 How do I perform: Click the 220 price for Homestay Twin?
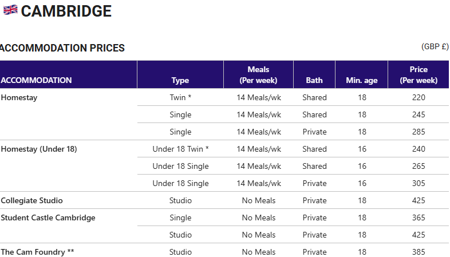pos(419,97)
